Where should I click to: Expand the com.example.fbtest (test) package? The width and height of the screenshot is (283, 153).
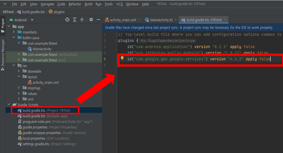click(x=19, y=60)
